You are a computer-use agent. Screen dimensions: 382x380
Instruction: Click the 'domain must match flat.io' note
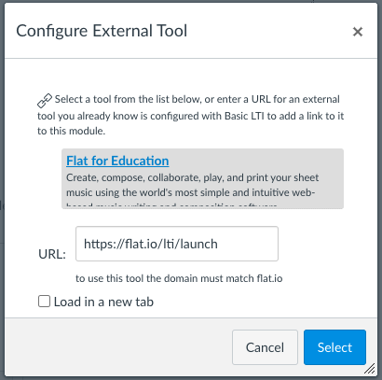pos(179,278)
